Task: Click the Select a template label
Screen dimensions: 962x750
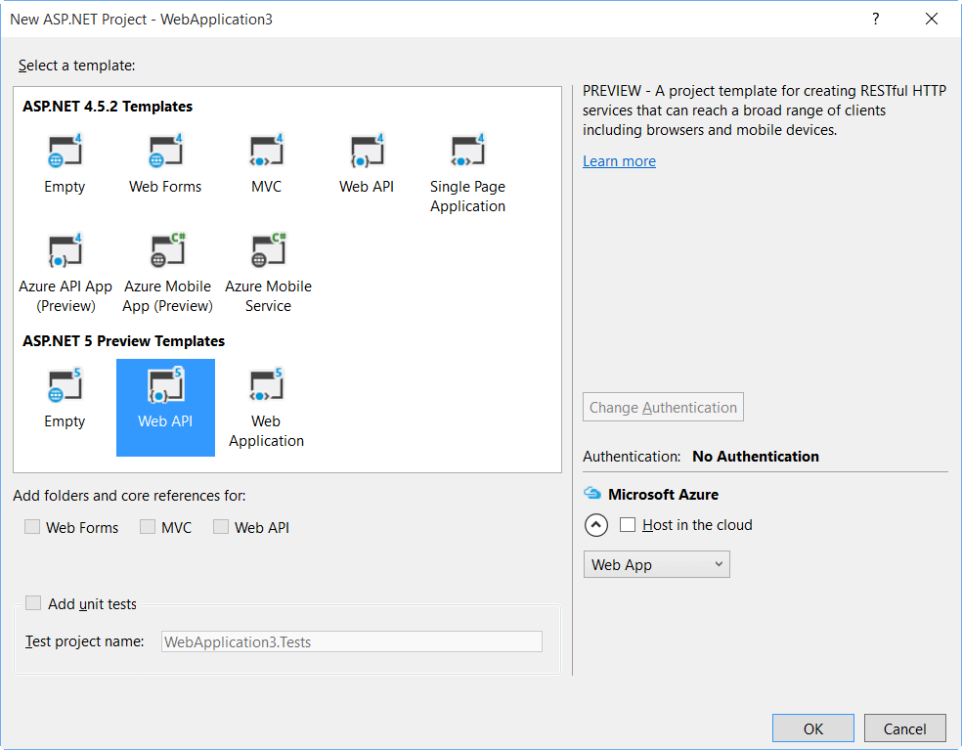Action: (x=76, y=66)
